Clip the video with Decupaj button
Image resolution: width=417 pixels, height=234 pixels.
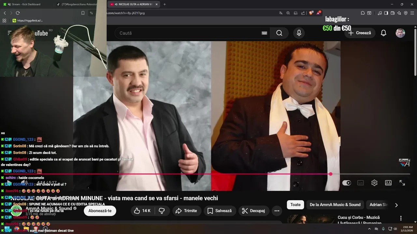point(254,211)
